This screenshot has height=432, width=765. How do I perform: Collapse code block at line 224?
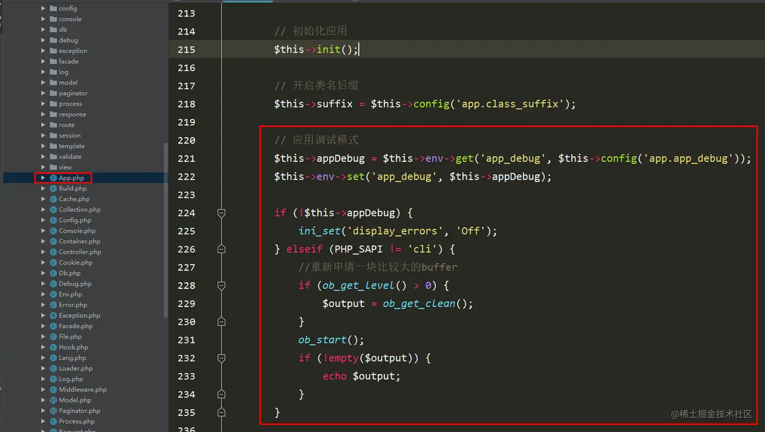tap(221, 213)
